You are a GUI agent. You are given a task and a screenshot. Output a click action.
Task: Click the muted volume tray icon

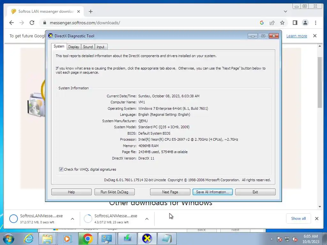(295, 239)
